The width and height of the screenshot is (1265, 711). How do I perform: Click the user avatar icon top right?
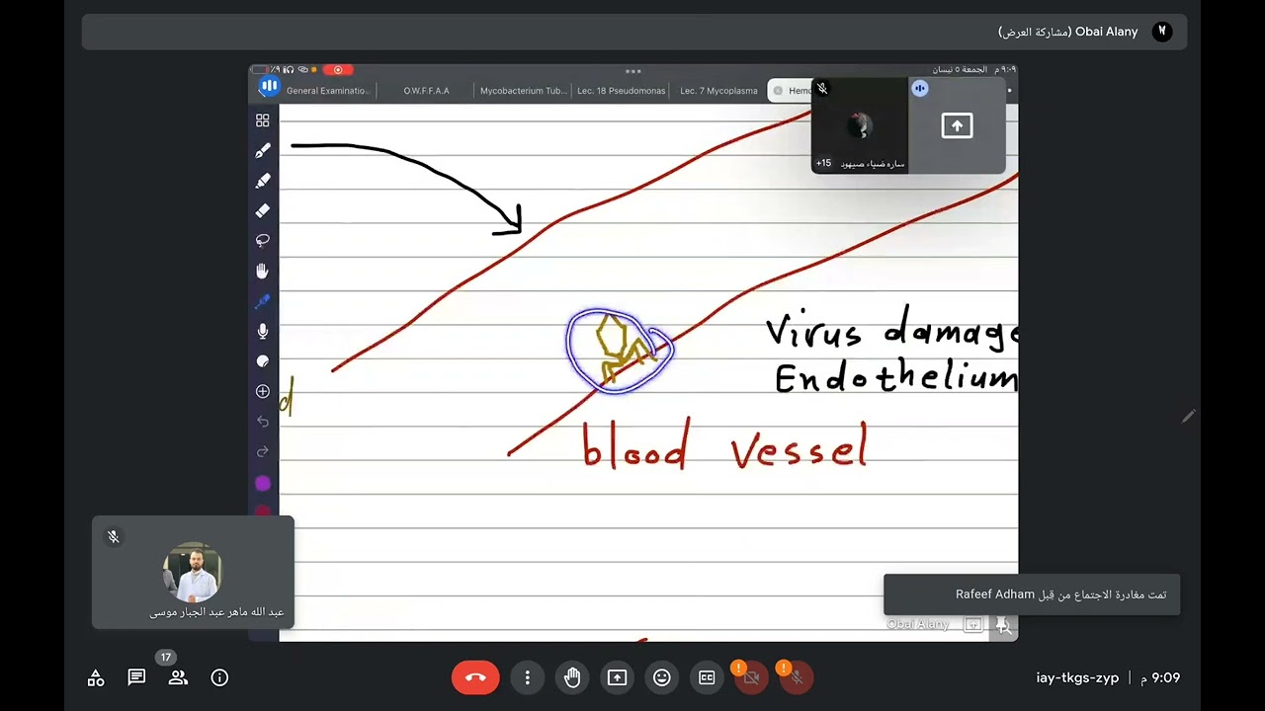(x=1162, y=32)
